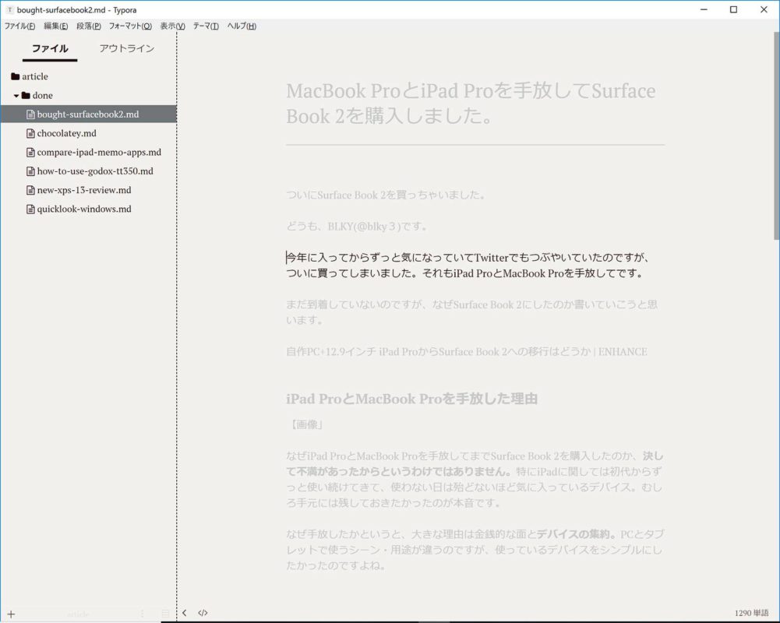
Task: Open compare-ipad-memo-apps.md file
Action: [99, 153]
